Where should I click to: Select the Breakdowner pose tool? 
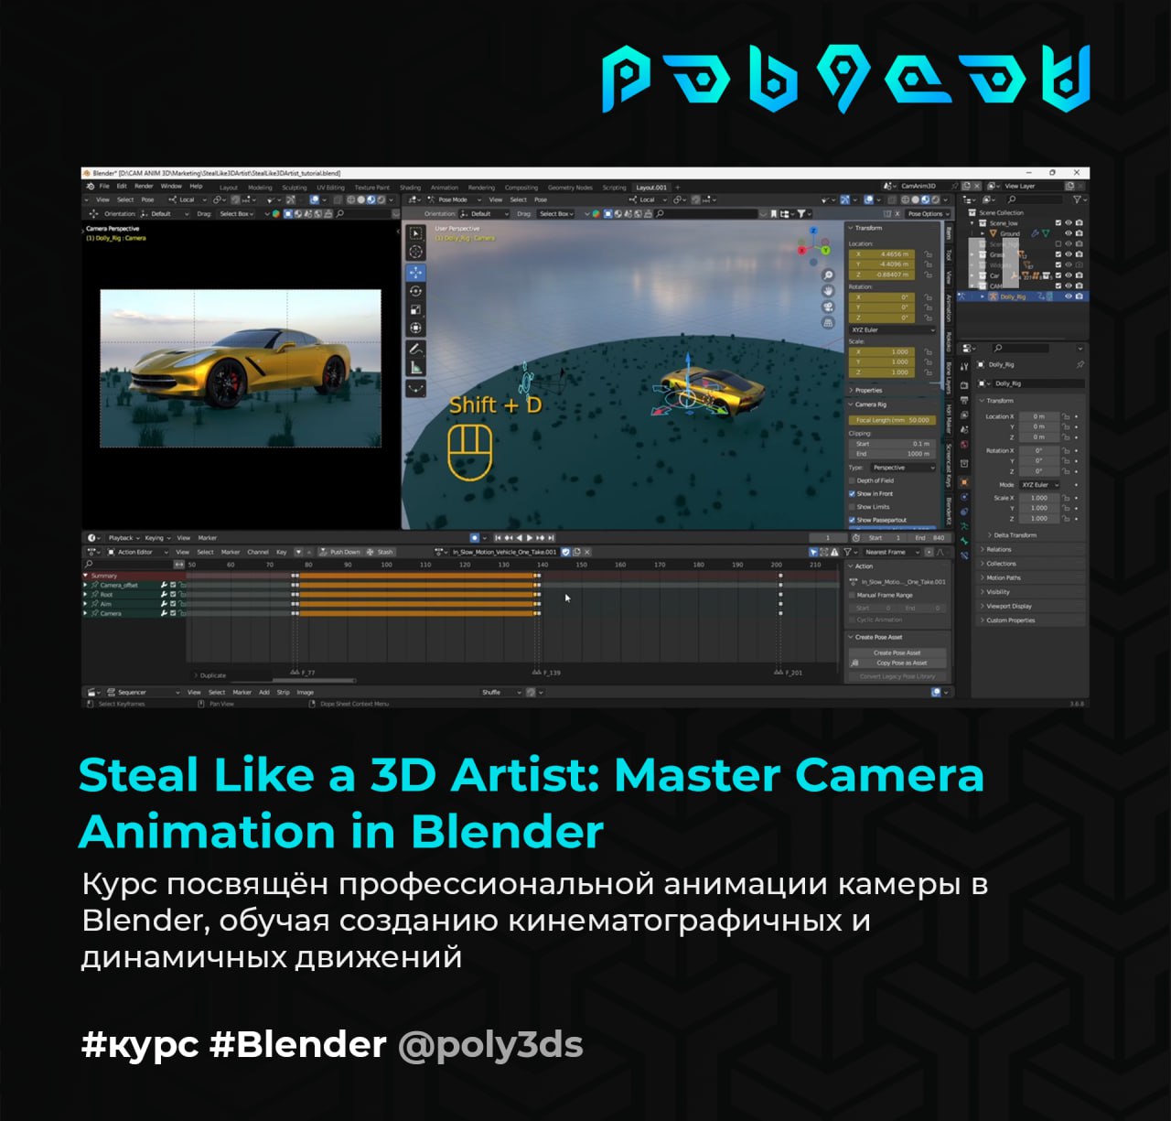click(x=415, y=388)
